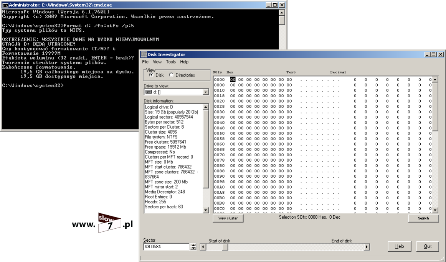
Task: Increase sector number with up spinner arrow
Action: tap(193, 245)
